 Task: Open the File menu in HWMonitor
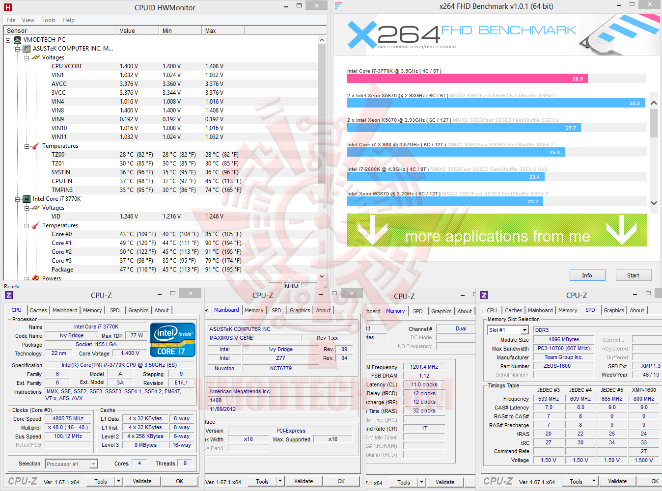(11, 20)
